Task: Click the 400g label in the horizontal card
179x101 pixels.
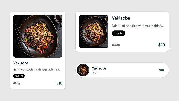Action: tap(116, 45)
